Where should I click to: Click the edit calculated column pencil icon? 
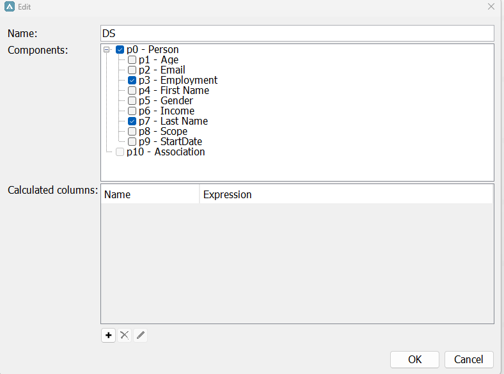coord(141,335)
